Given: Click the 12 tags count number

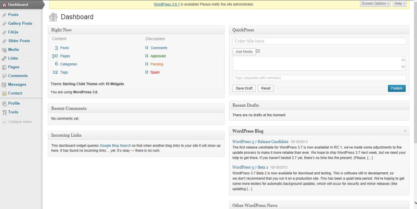Looking at the screenshot, I should tap(55, 72).
